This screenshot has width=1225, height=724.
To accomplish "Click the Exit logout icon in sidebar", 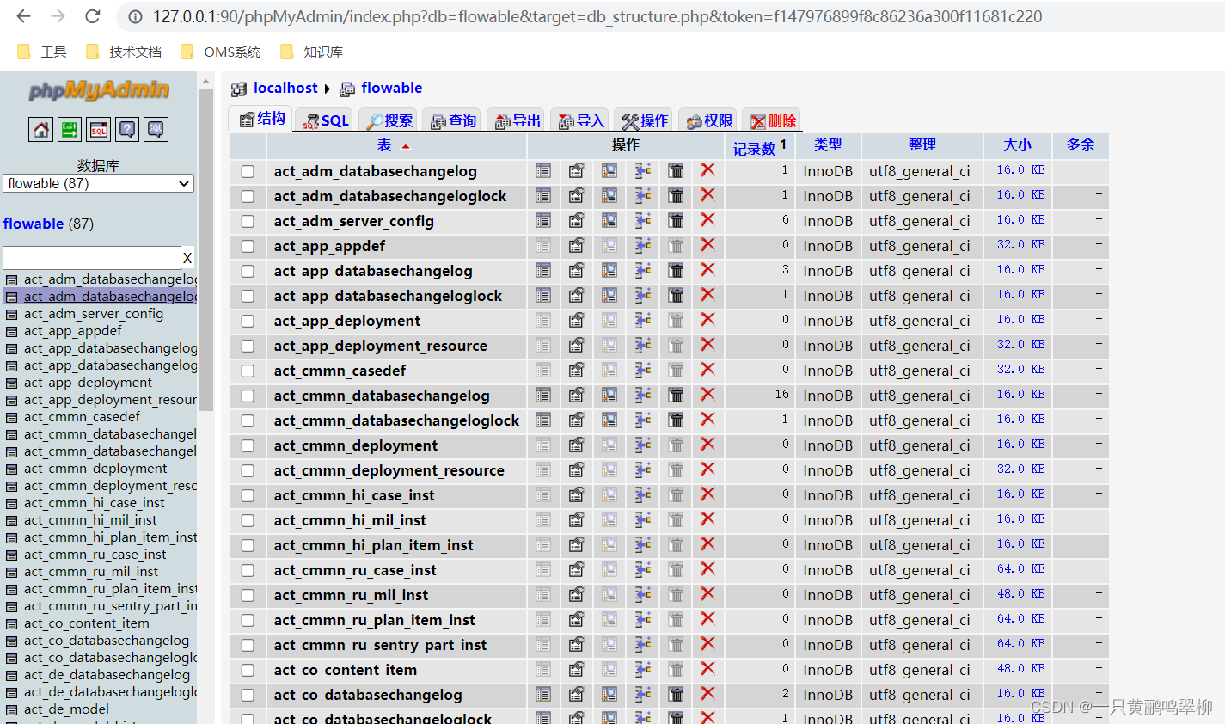I will (70, 130).
